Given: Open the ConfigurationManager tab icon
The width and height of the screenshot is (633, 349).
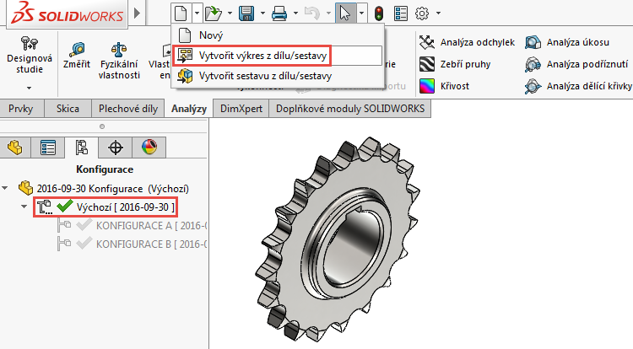Looking at the screenshot, I should point(82,148).
